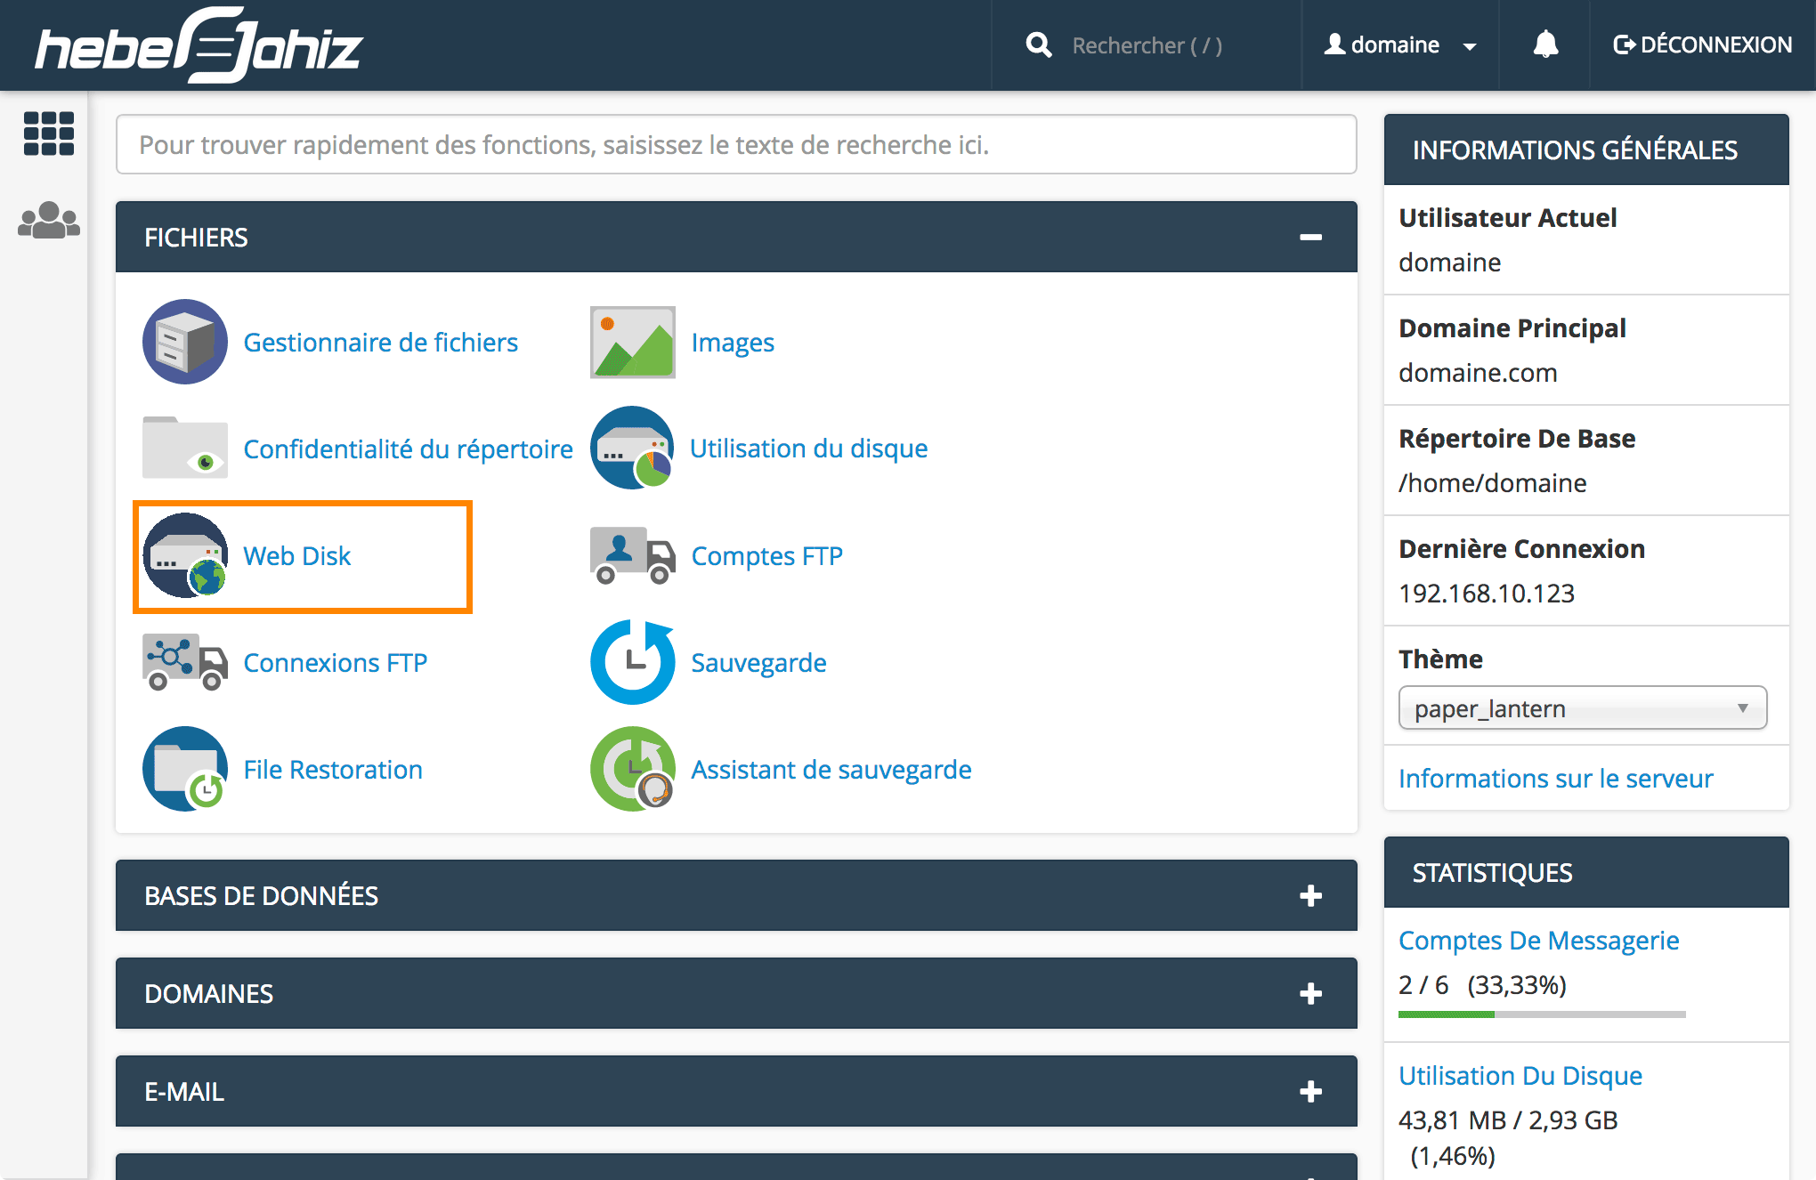Expand the DOMAINES section

pyautogui.click(x=1310, y=993)
